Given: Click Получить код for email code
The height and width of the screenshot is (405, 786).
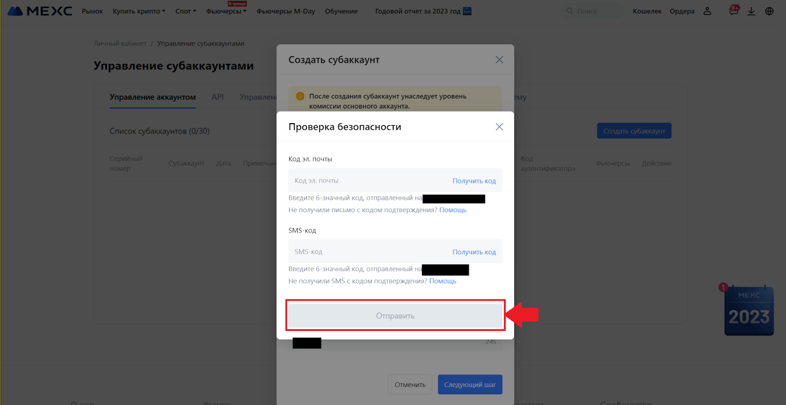Looking at the screenshot, I should 474,181.
